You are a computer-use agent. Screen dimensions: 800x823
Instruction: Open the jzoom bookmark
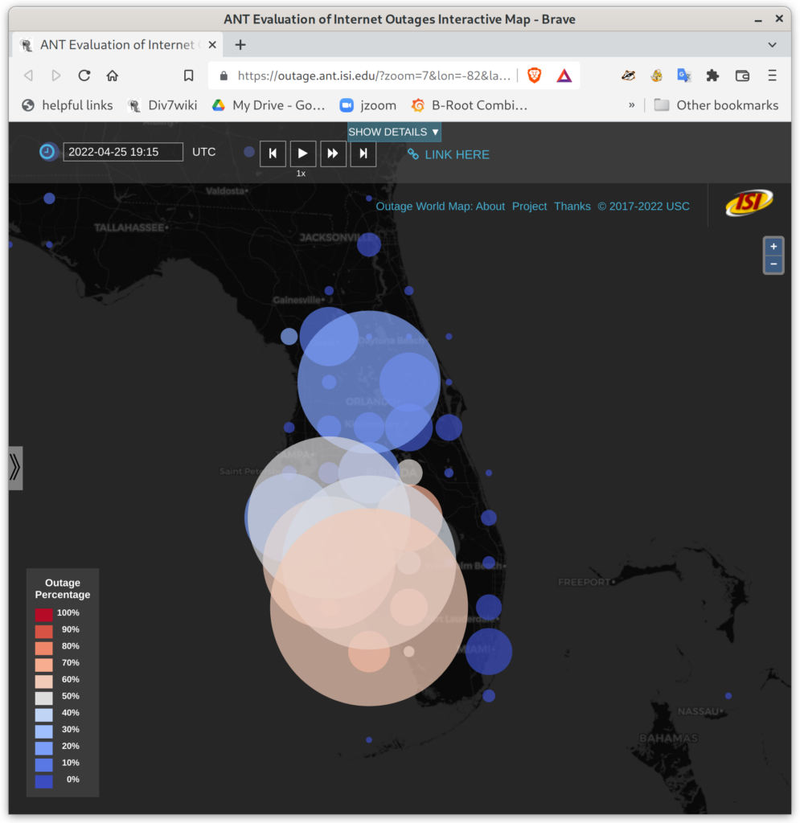(368, 105)
